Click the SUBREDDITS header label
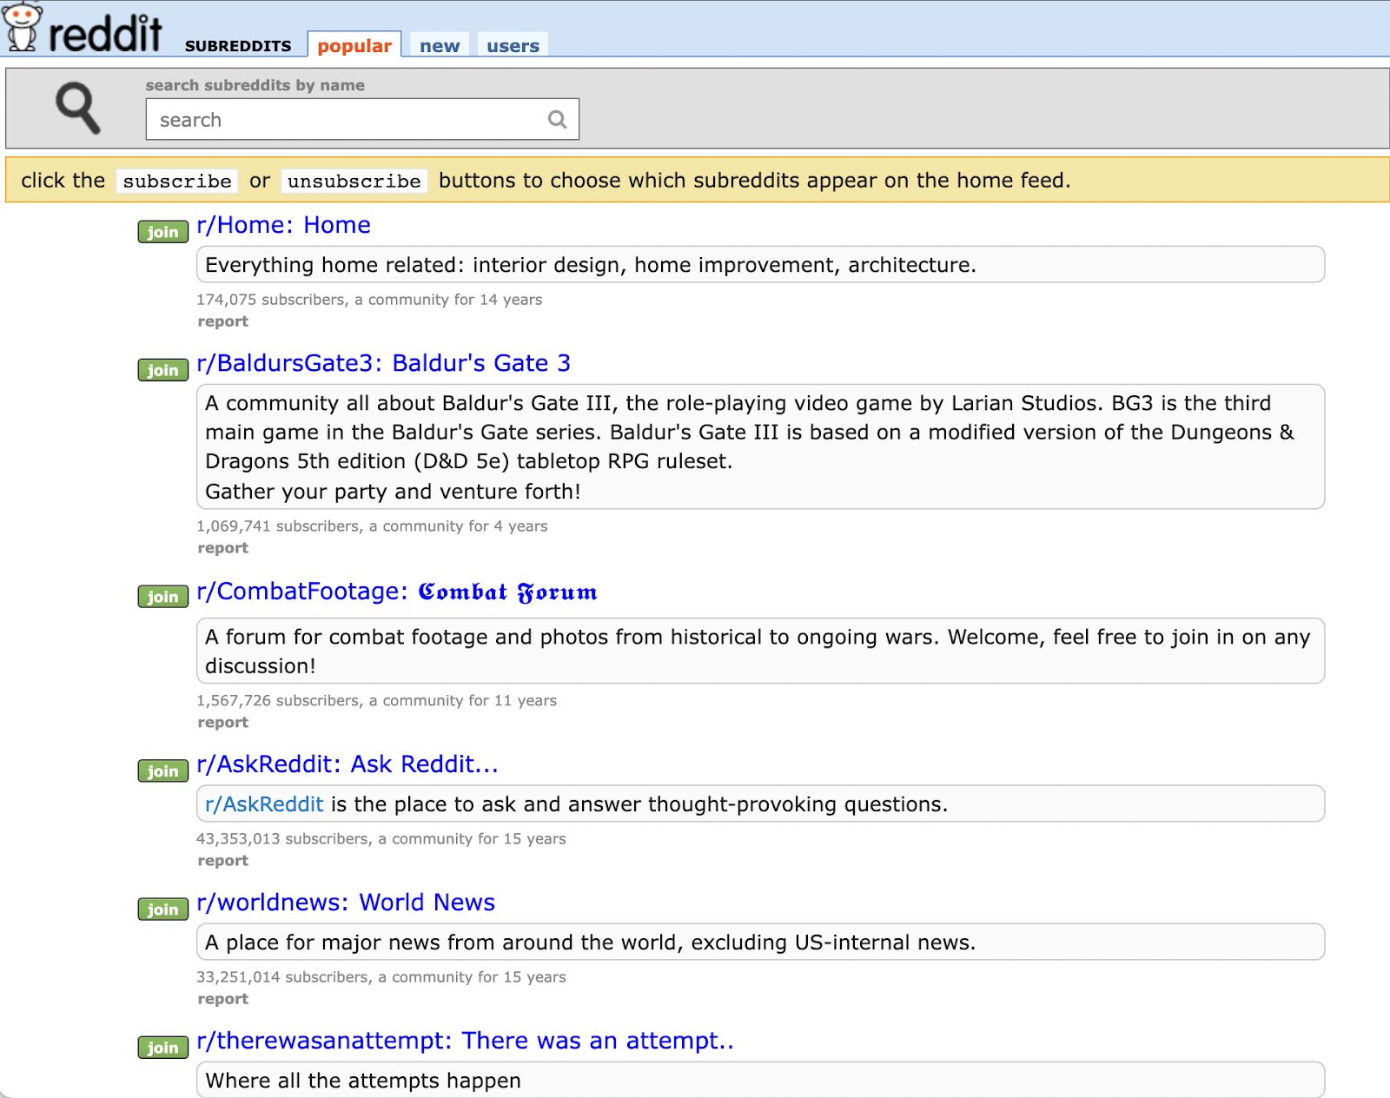Viewport: 1390px width, 1098px height. 238,46
